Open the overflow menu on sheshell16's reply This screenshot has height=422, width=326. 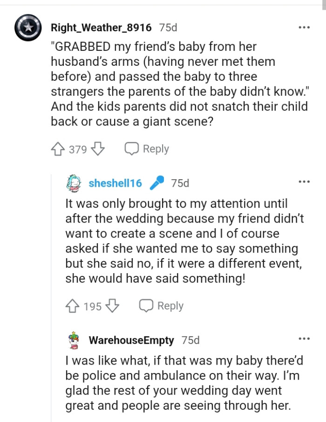pyautogui.click(x=304, y=181)
